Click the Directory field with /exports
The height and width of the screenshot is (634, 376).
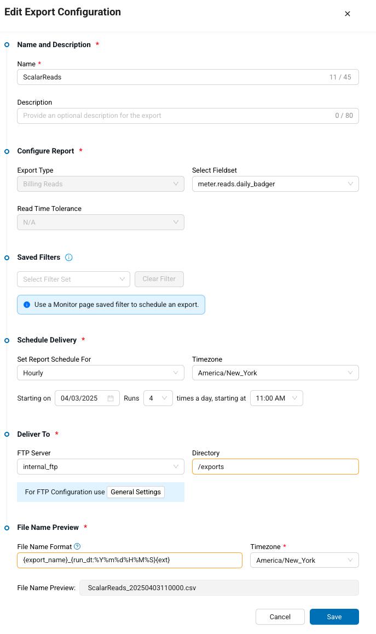[275, 467]
